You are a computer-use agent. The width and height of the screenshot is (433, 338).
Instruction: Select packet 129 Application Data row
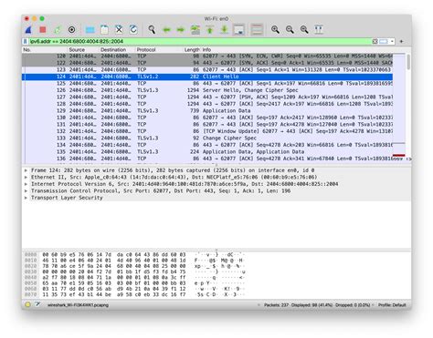207,111
